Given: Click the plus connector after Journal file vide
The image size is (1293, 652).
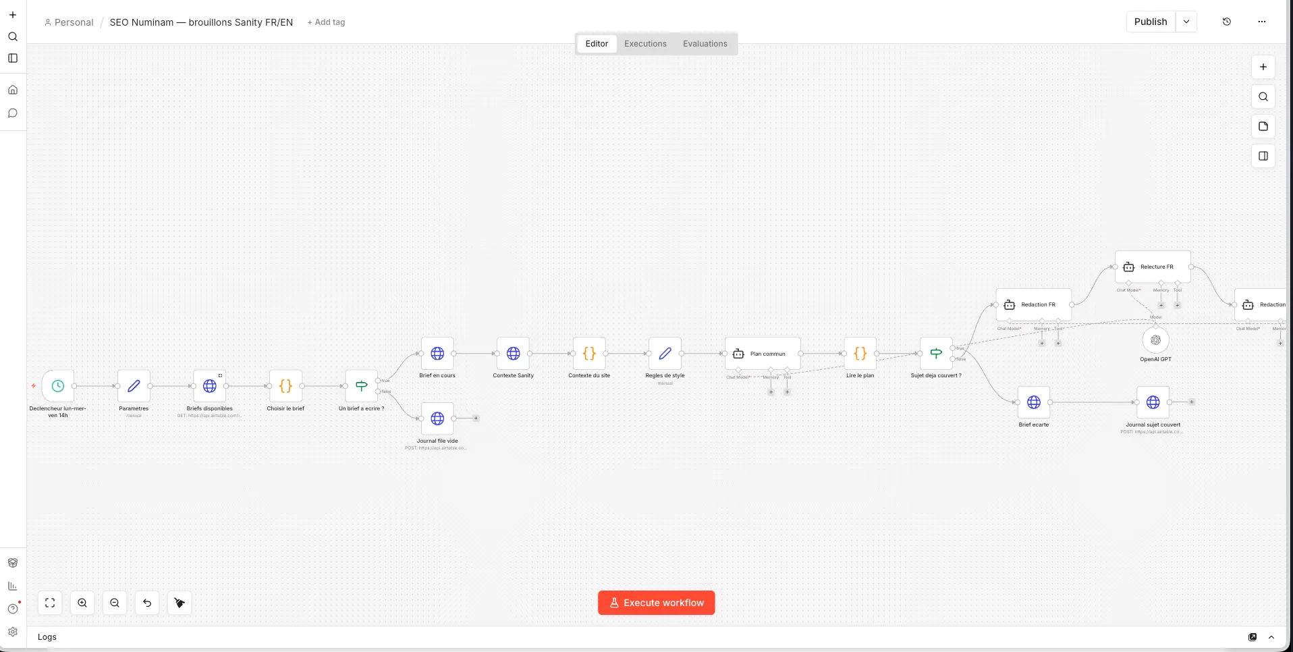Looking at the screenshot, I should click(x=476, y=418).
